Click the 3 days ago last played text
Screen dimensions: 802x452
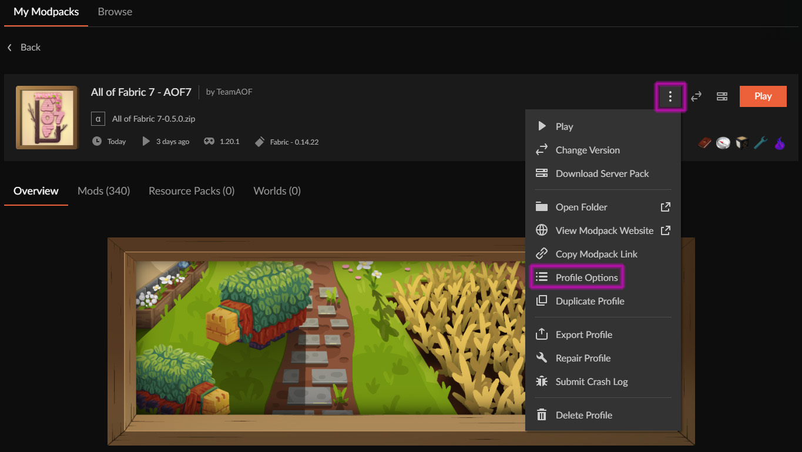[173, 142]
